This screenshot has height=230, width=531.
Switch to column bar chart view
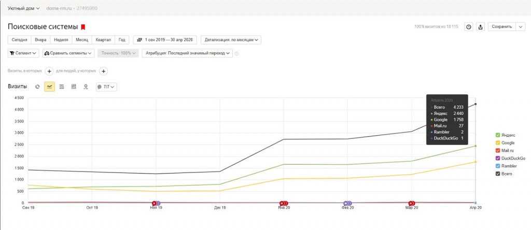coord(74,87)
